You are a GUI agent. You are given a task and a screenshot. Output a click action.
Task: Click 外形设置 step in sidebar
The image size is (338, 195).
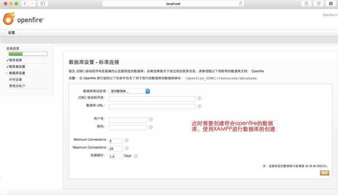[x=15, y=79]
